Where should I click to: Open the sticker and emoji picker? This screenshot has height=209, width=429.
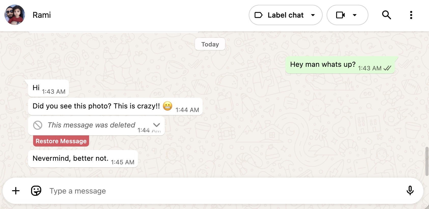tap(36, 191)
